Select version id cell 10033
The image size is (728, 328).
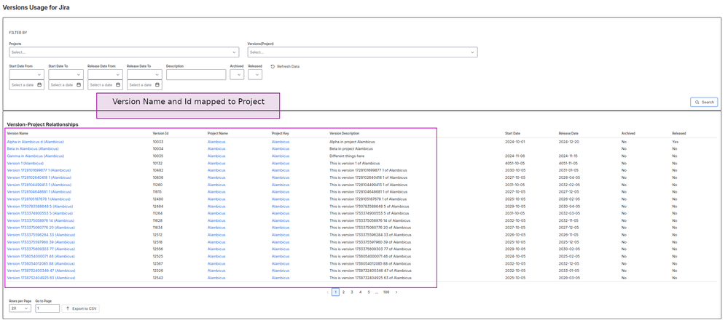[158, 142]
